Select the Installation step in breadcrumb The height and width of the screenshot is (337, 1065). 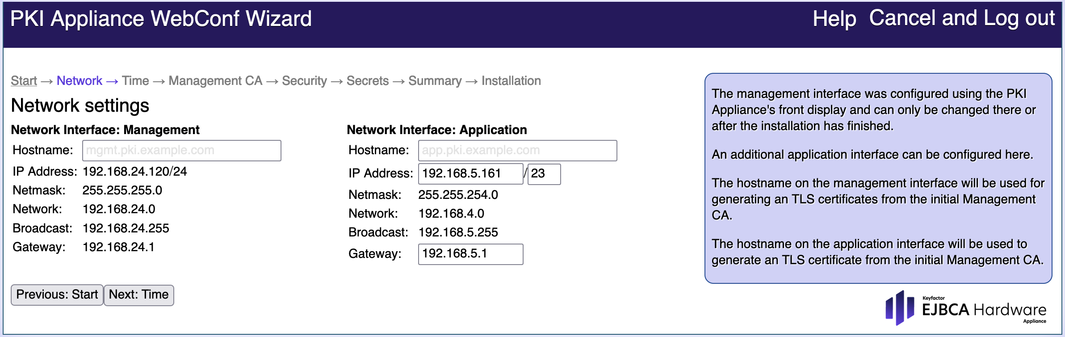(511, 81)
